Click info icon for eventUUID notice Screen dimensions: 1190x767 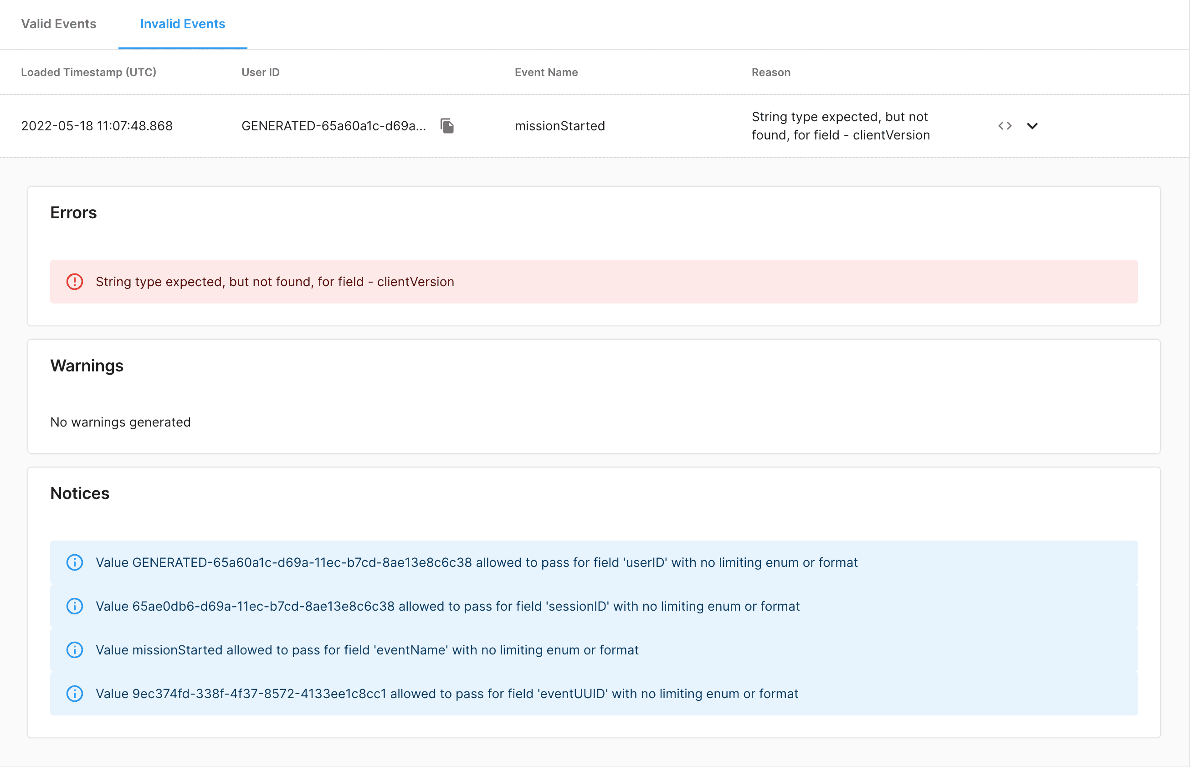75,694
